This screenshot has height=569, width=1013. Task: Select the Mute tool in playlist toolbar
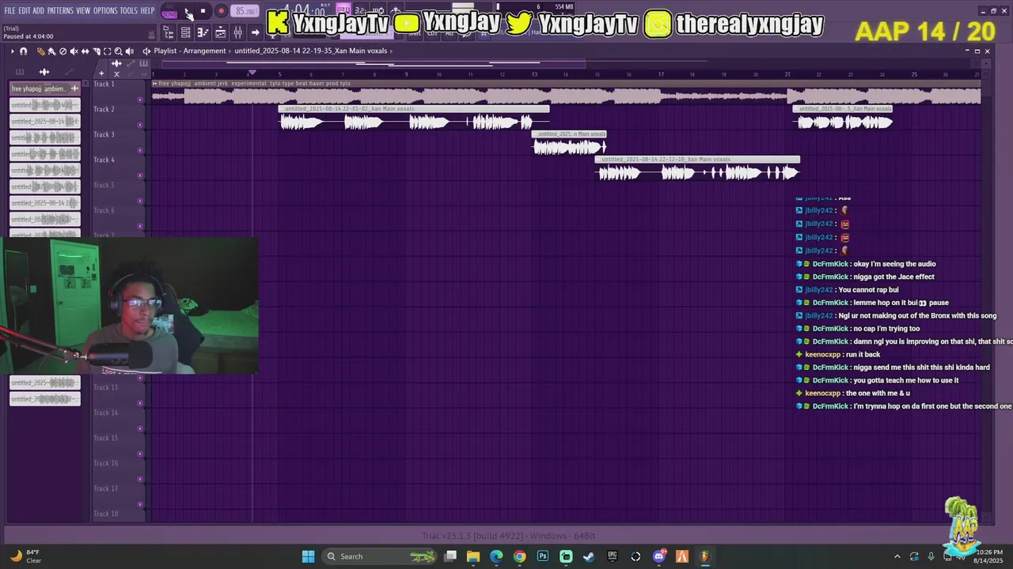(74, 51)
